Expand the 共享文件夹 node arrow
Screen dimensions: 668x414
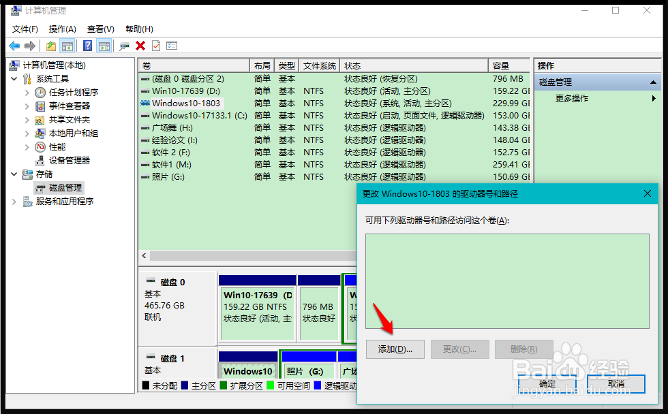click(x=27, y=120)
